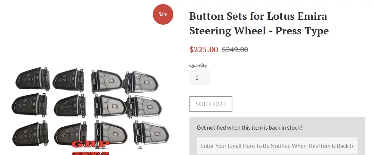374x155 pixels.
Task: Click the Quantity label
Action: tap(198, 65)
